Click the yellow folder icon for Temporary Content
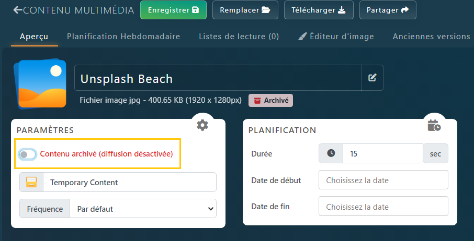Image resolution: width=474 pixels, height=241 pixels. (31, 182)
